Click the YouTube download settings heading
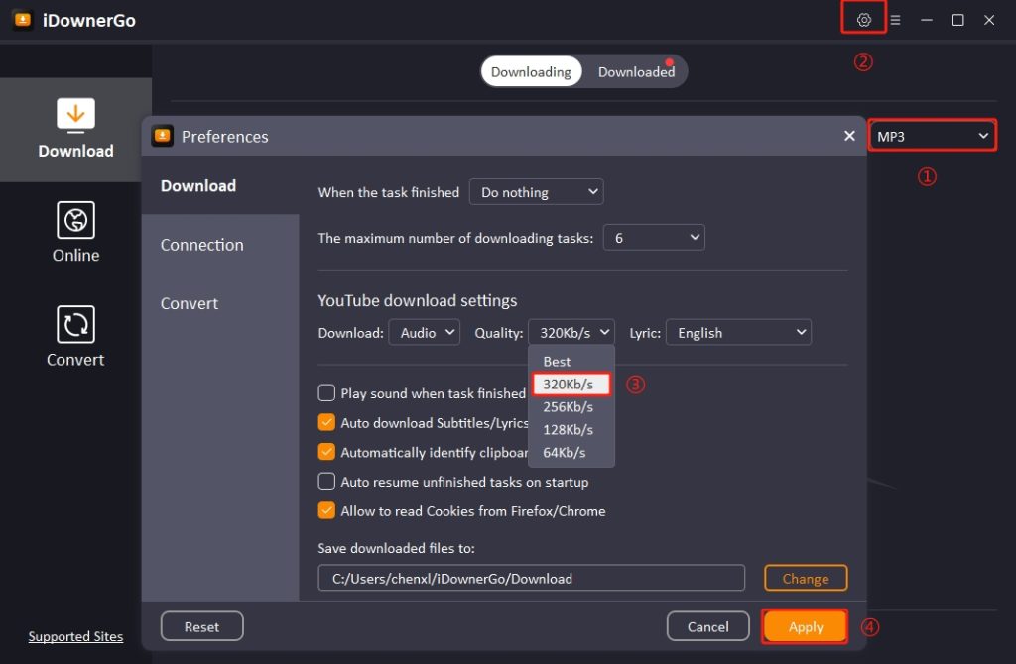Viewport: 1016px width, 664px height. [418, 301]
